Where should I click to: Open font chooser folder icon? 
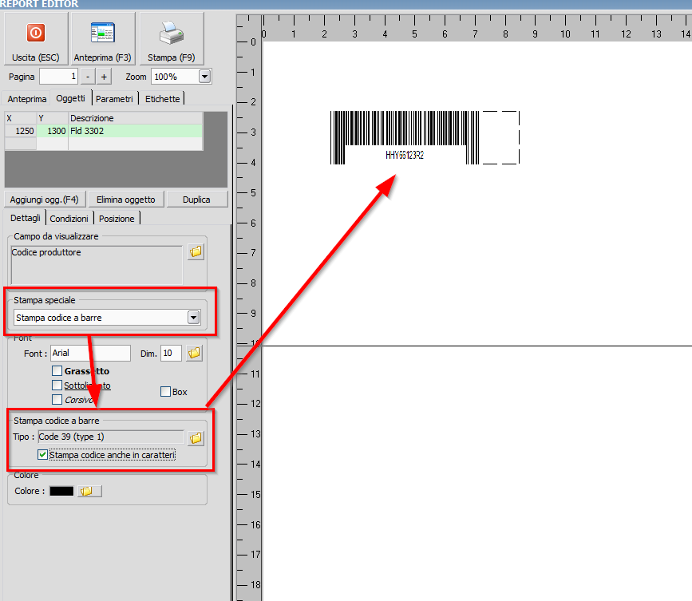tap(194, 353)
